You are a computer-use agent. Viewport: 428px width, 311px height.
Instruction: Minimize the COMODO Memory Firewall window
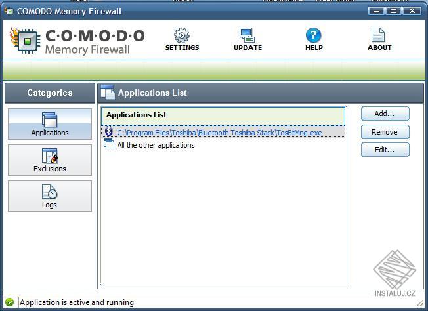point(376,11)
